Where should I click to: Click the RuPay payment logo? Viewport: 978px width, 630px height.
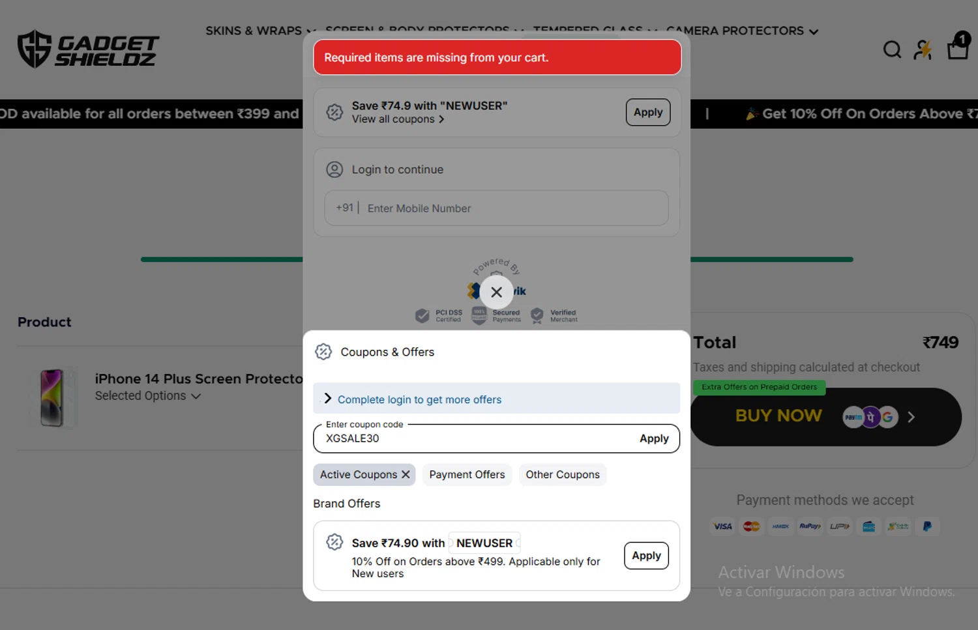click(810, 526)
